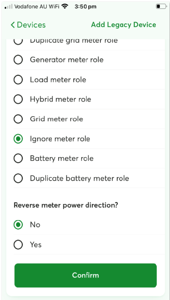Viewport: 170px width, 300px height.
Task: Go back to Devices
Action: pos(28,25)
